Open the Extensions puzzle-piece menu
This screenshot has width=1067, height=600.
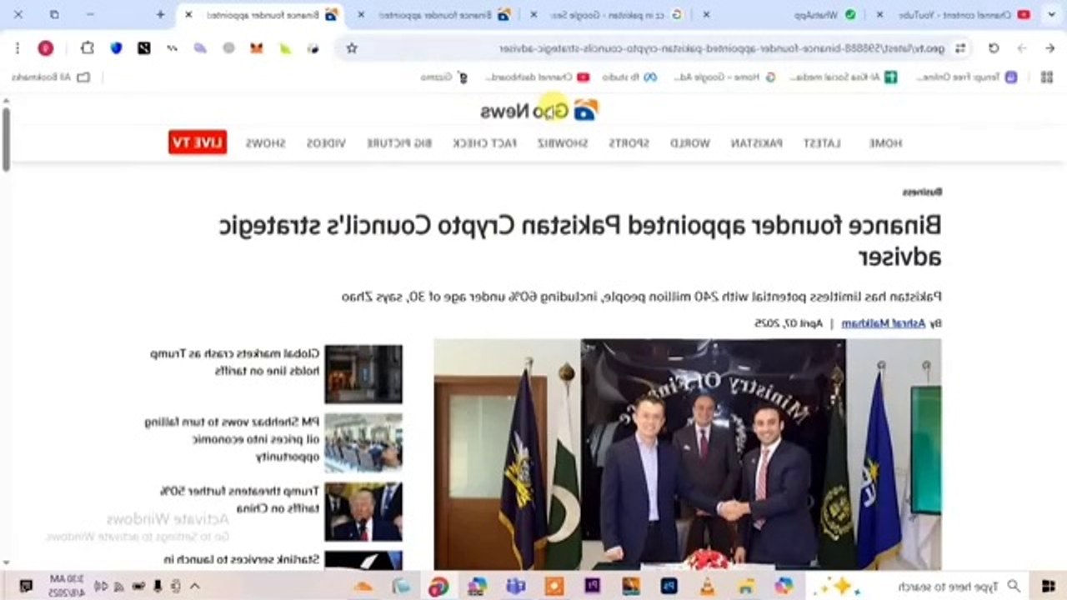pos(88,48)
